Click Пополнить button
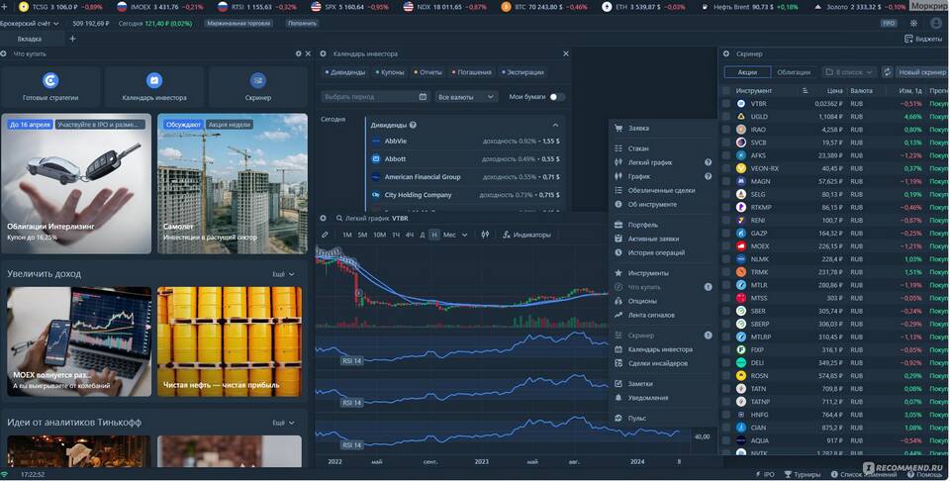The width and height of the screenshot is (950, 481). tap(302, 23)
